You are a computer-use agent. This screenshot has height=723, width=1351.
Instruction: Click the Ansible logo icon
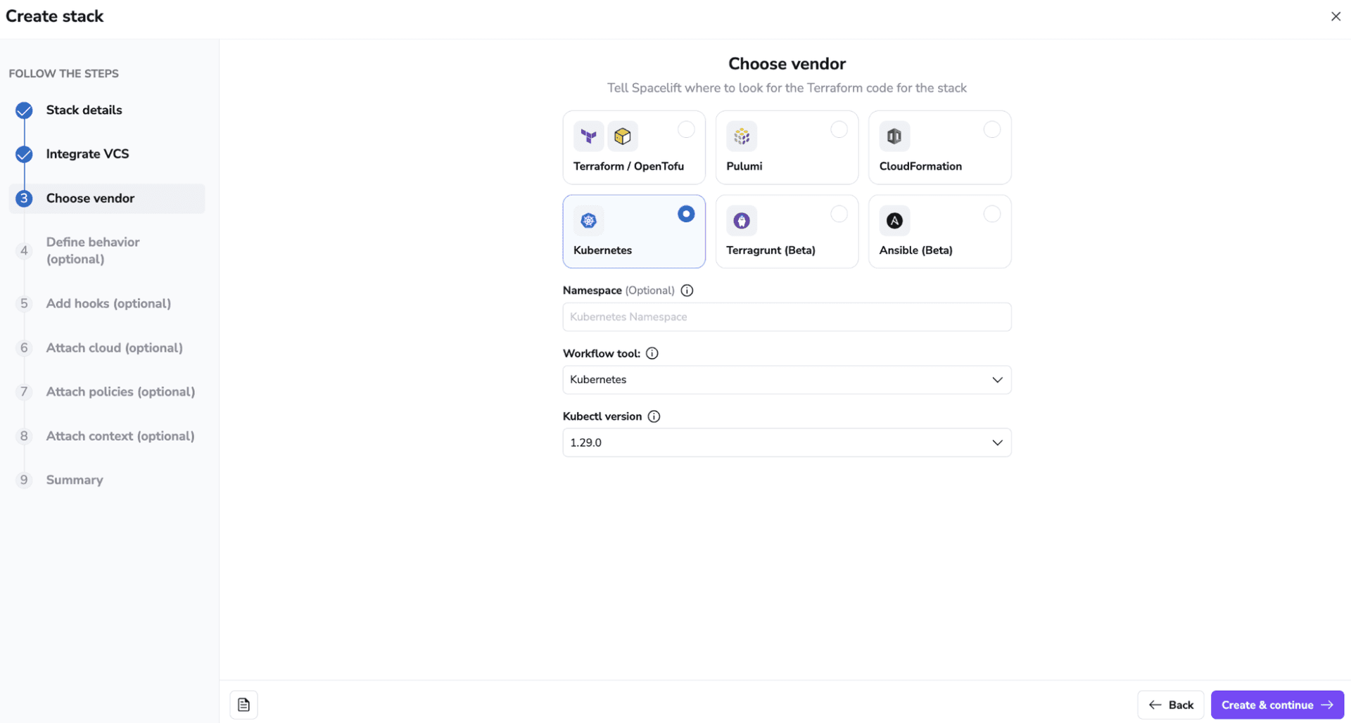pyautogui.click(x=894, y=221)
